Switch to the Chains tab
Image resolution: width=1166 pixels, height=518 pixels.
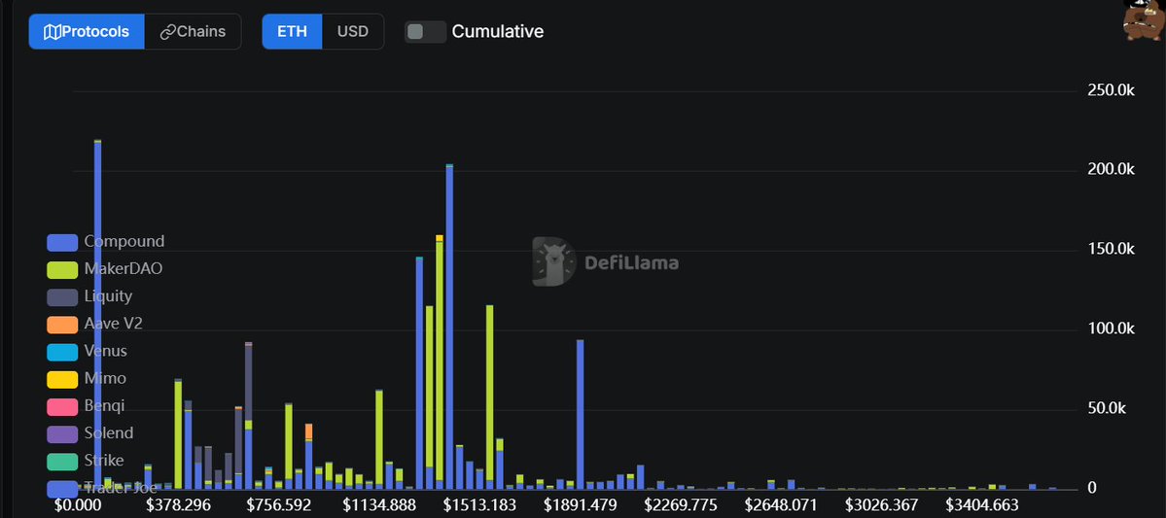click(x=193, y=32)
